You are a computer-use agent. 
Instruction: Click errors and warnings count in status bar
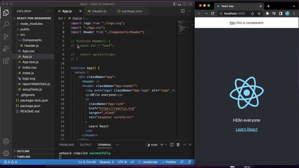click(10, 162)
